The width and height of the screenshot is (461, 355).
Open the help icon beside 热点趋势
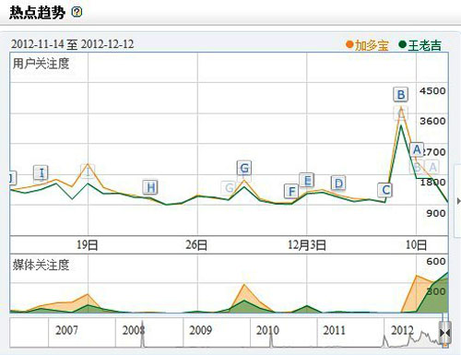click(x=77, y=12)
